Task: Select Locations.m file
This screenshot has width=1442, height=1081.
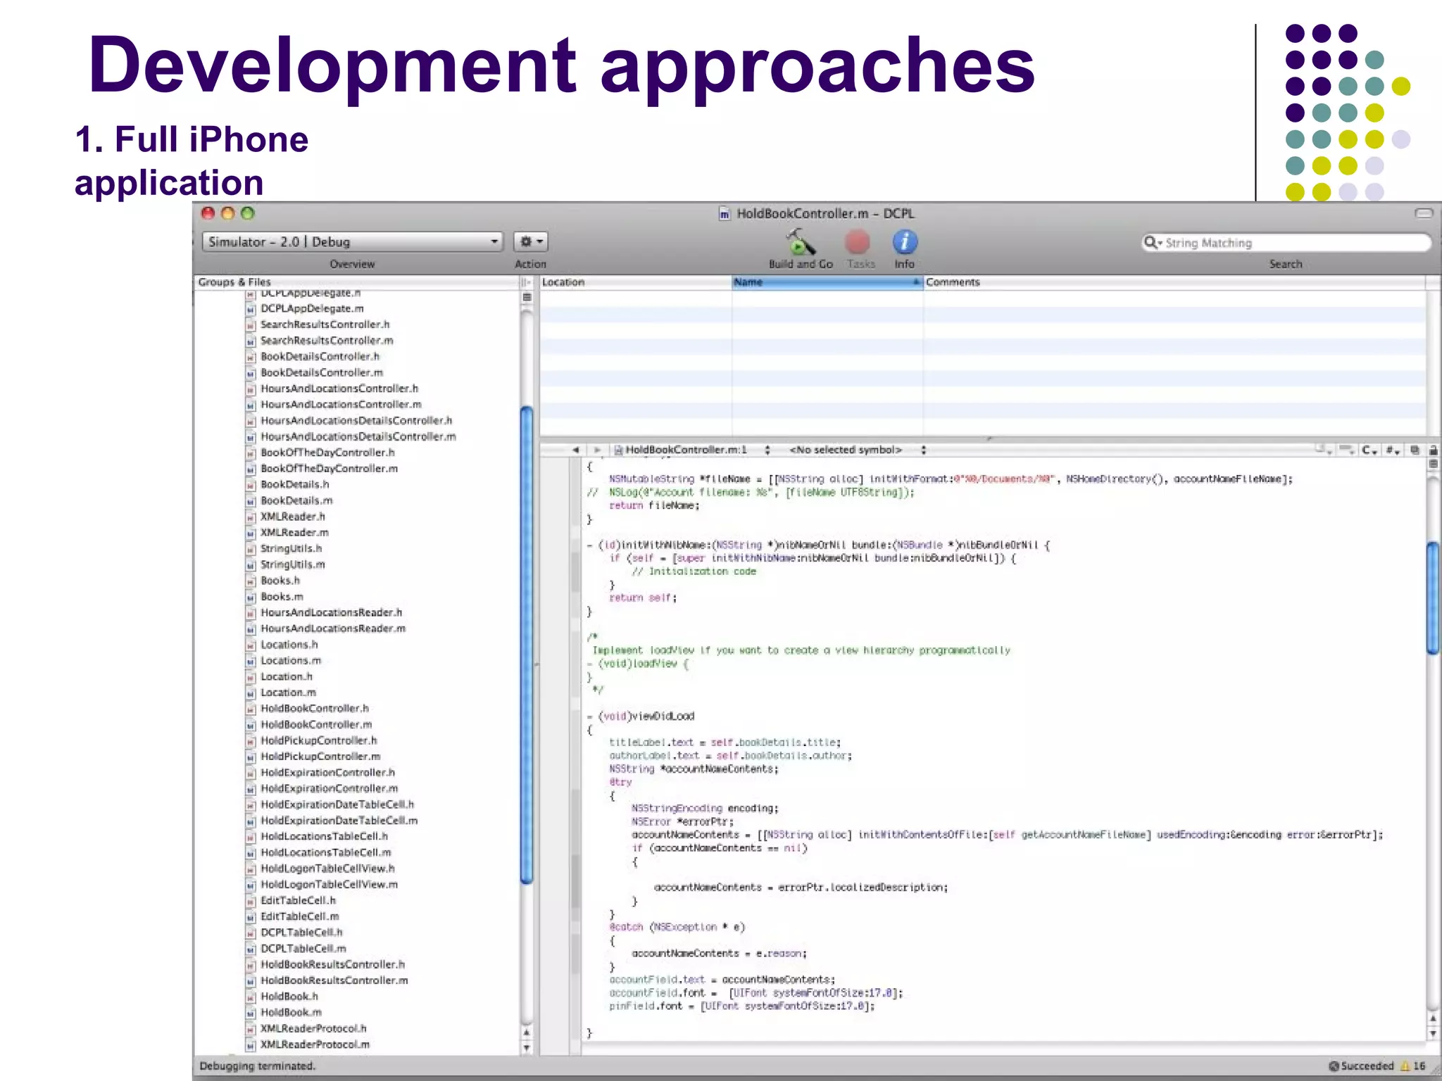Action: click(291, 660)
